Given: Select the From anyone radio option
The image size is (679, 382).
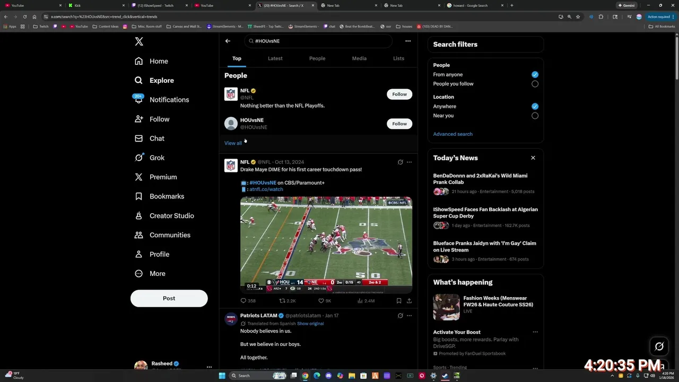Looking at the screenshot, I should pyautogui.click(x=535, y=74).
